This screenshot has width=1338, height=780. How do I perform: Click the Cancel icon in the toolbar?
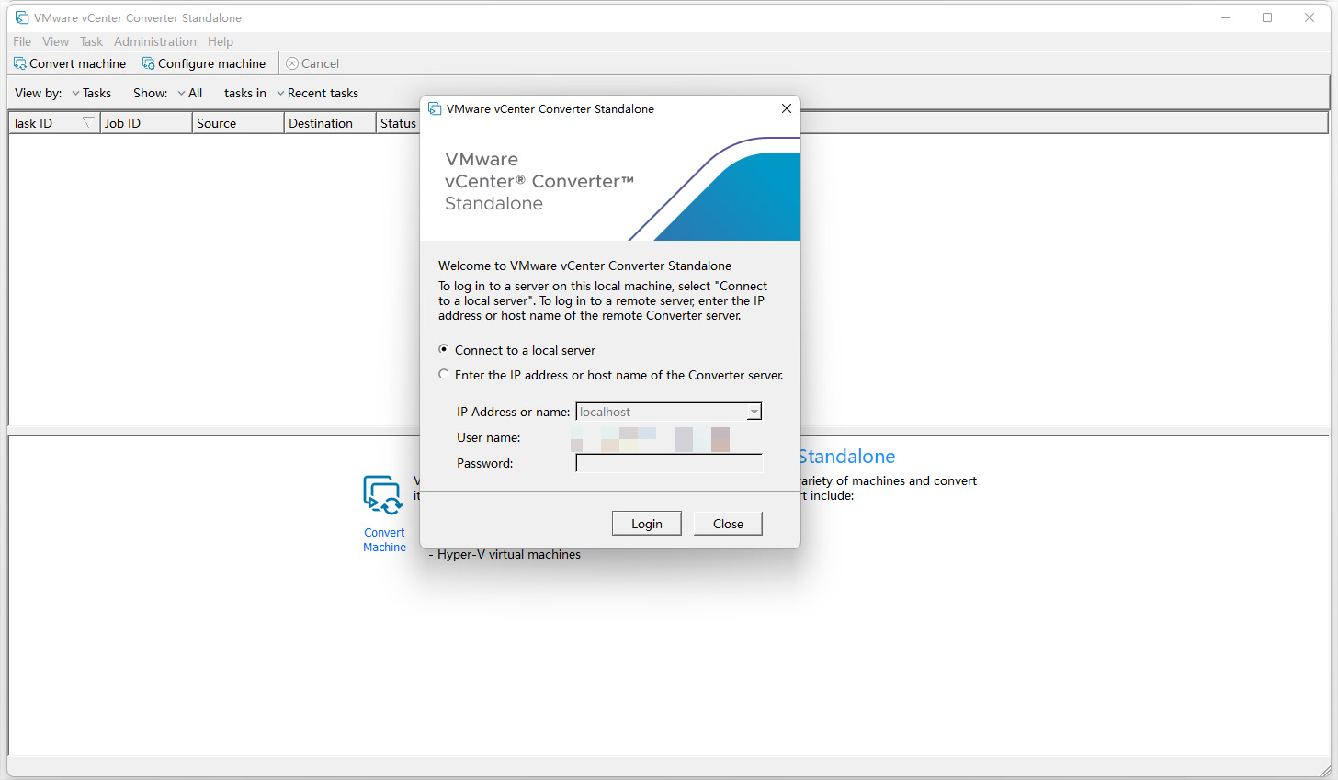pos(291,62)
